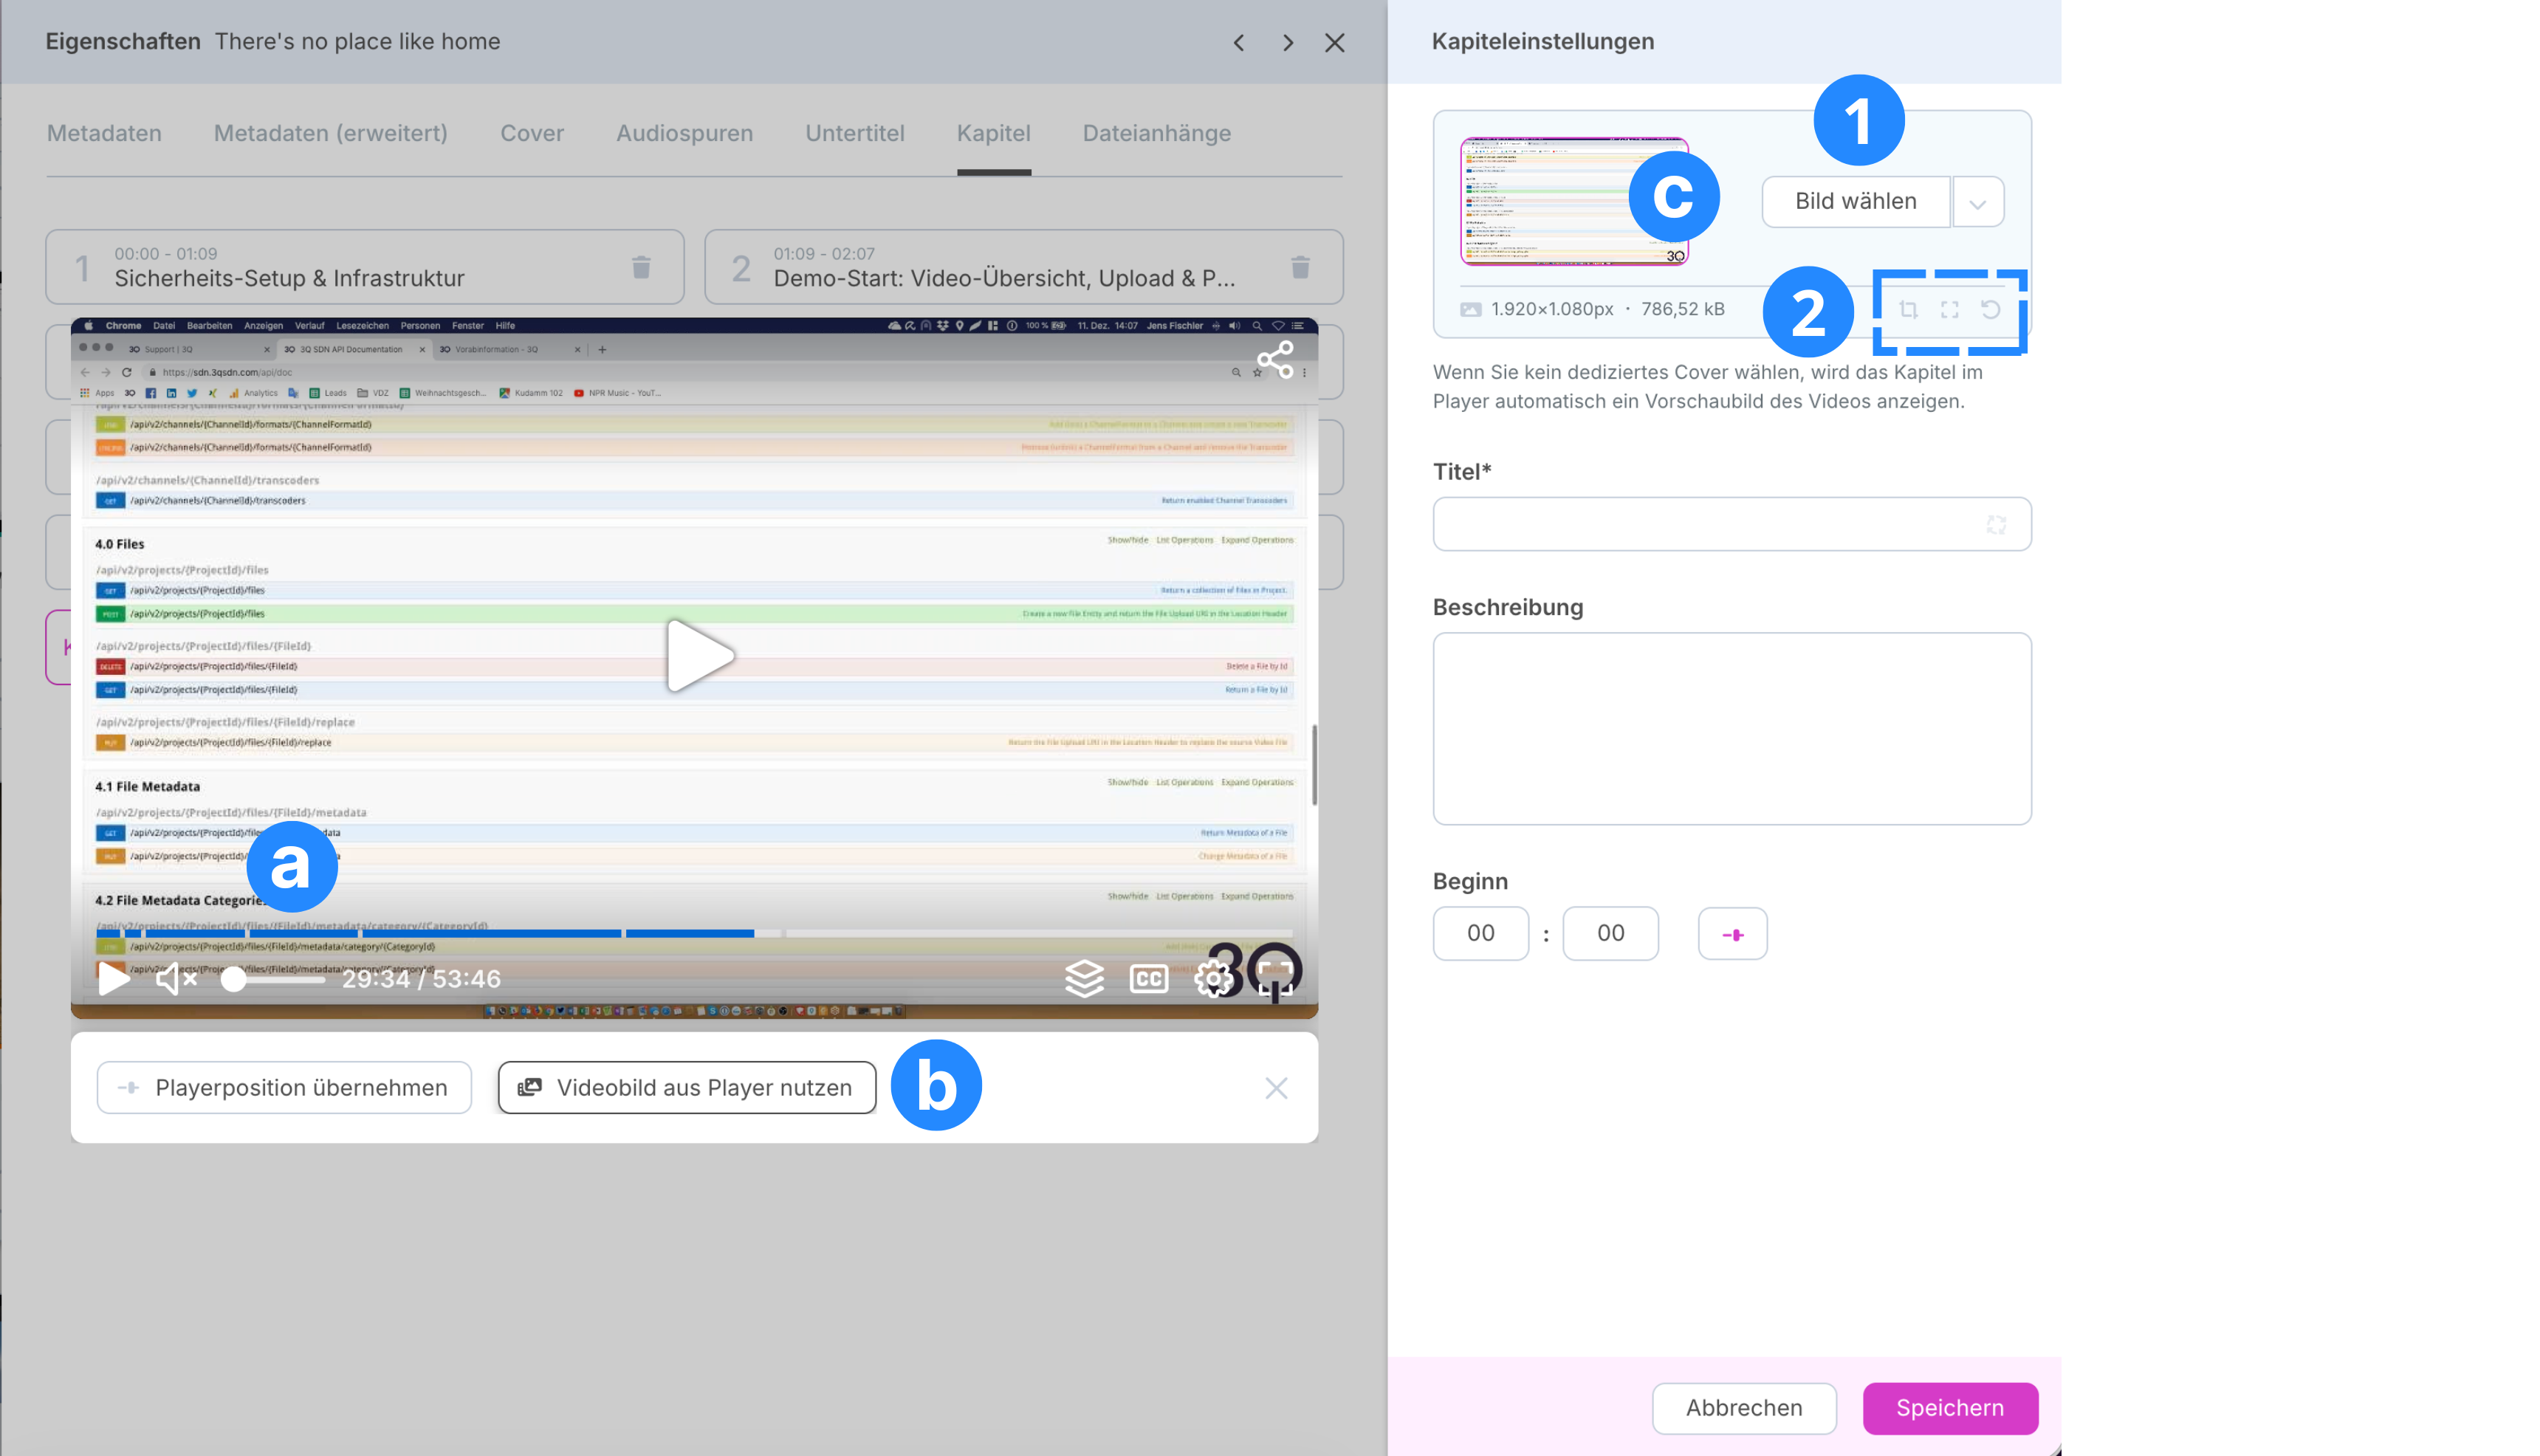Click the fit-to-frame image icon
2540x1456 pixels.
pos(1949,310)
